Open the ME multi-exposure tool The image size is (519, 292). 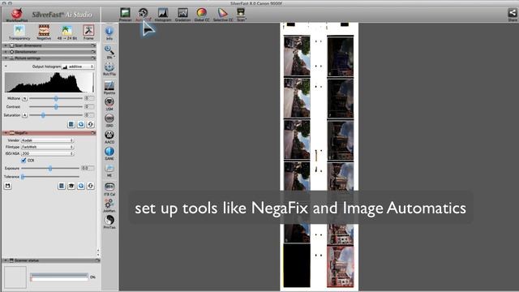109,170
